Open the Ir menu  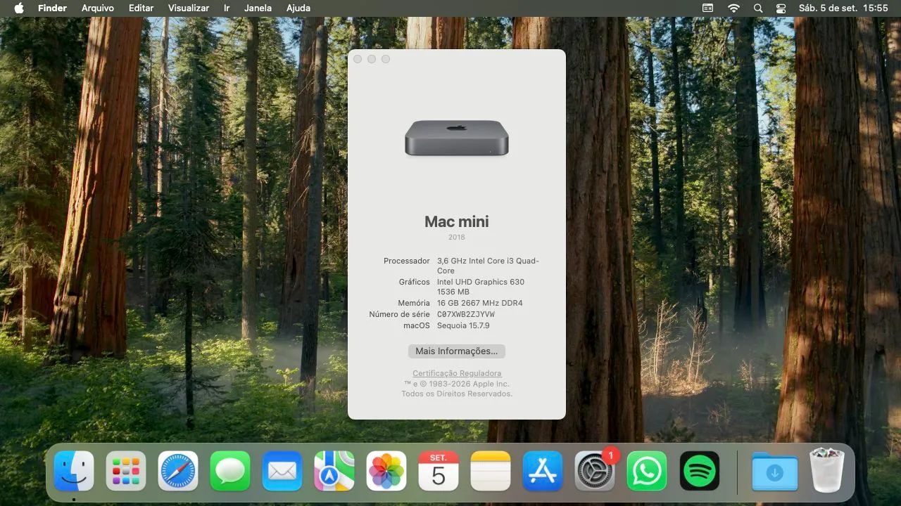click(x=227, y=8)
